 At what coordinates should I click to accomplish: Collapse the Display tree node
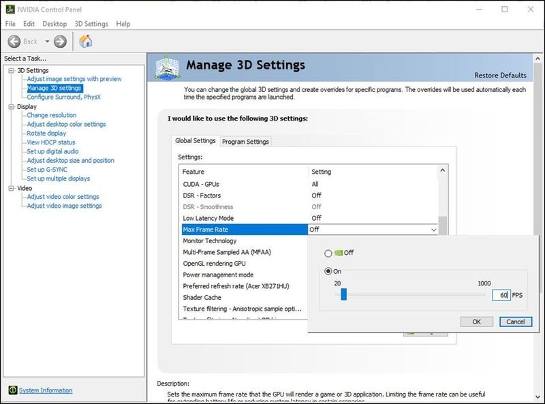(x=12, y=107)
